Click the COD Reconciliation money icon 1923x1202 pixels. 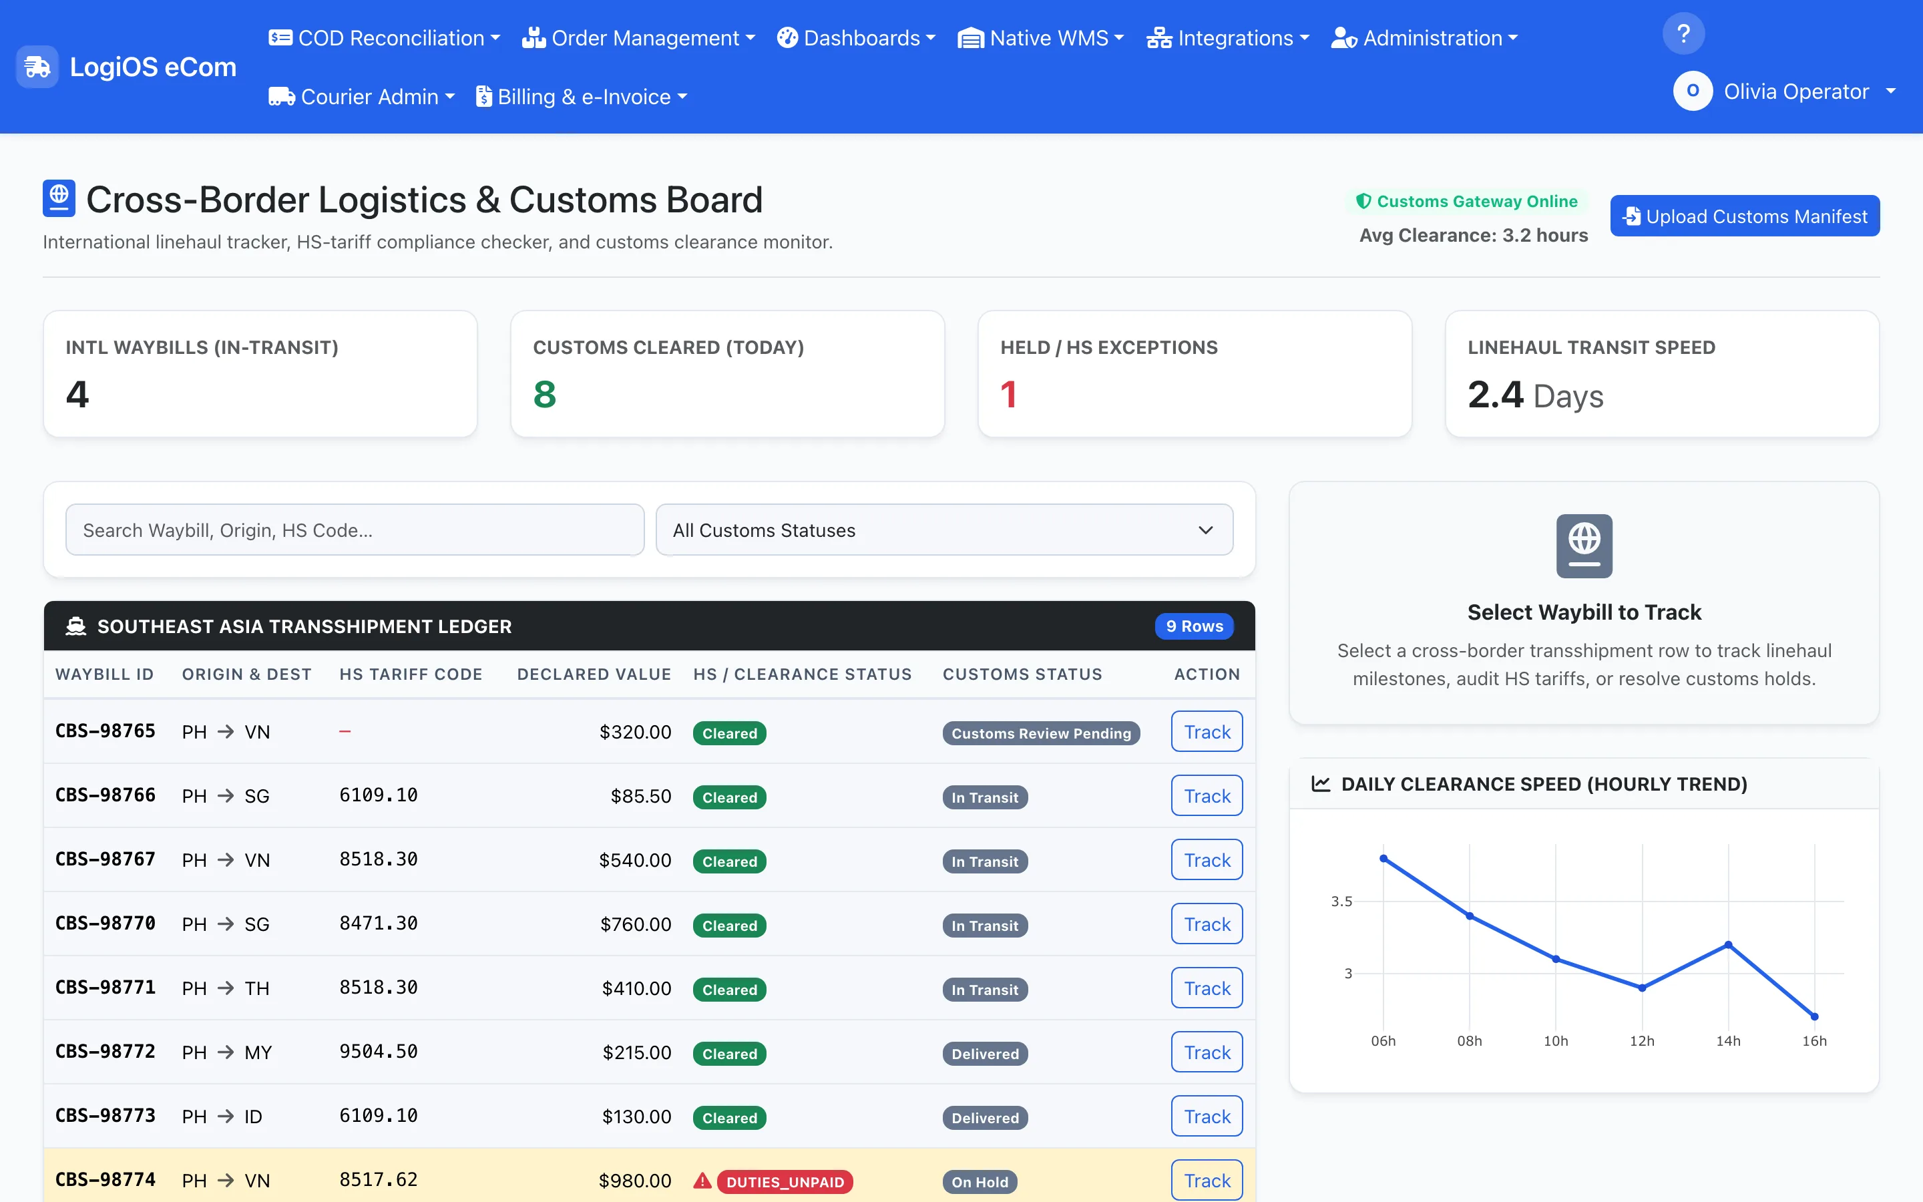pyautogui.click(x=280, y=37)
